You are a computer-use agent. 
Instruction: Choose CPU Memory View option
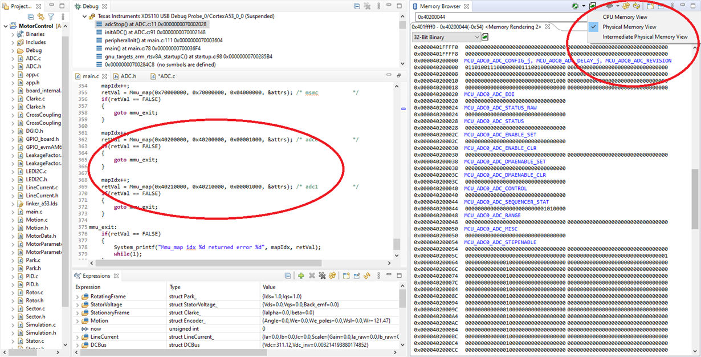[x=625, y=17]
